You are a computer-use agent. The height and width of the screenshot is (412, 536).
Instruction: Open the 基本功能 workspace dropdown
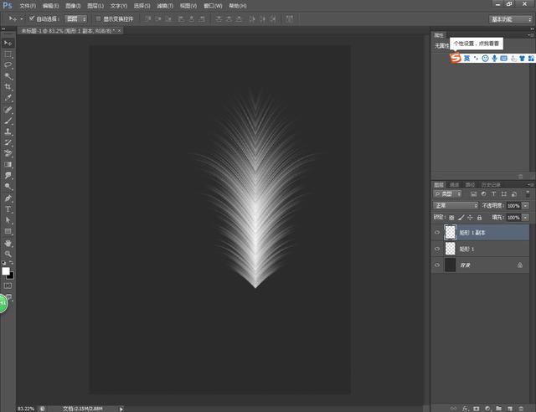[510, 18]
